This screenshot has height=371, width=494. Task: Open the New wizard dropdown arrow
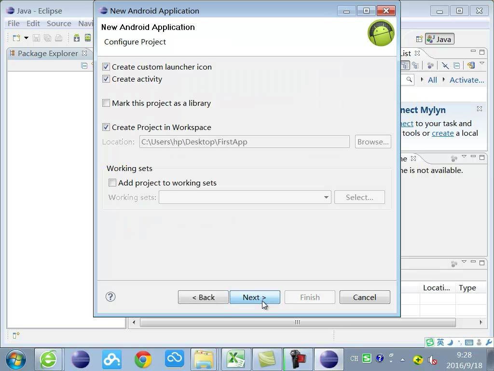coord(27,38)
